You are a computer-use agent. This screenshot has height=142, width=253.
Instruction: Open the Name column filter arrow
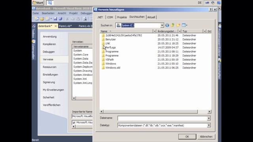click(x=155, y=31)
